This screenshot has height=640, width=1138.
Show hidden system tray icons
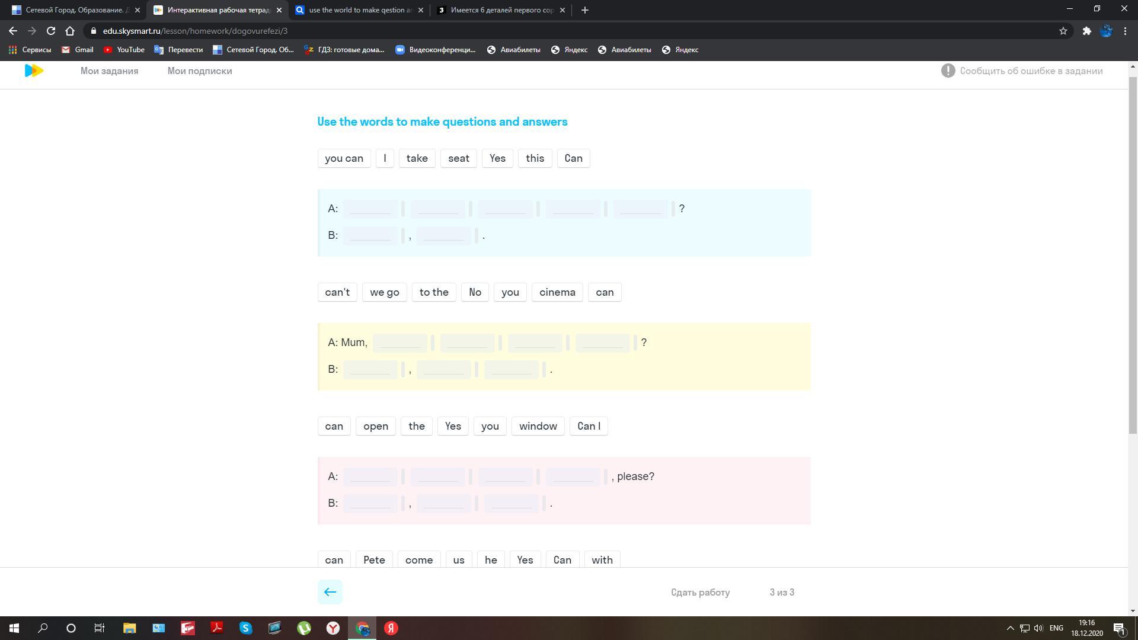tap(1010, 628)
